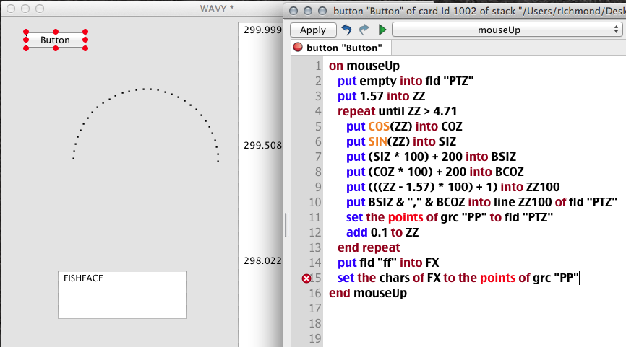Click the end of line 15 in script
626x347 pixels.
(579, 278)
